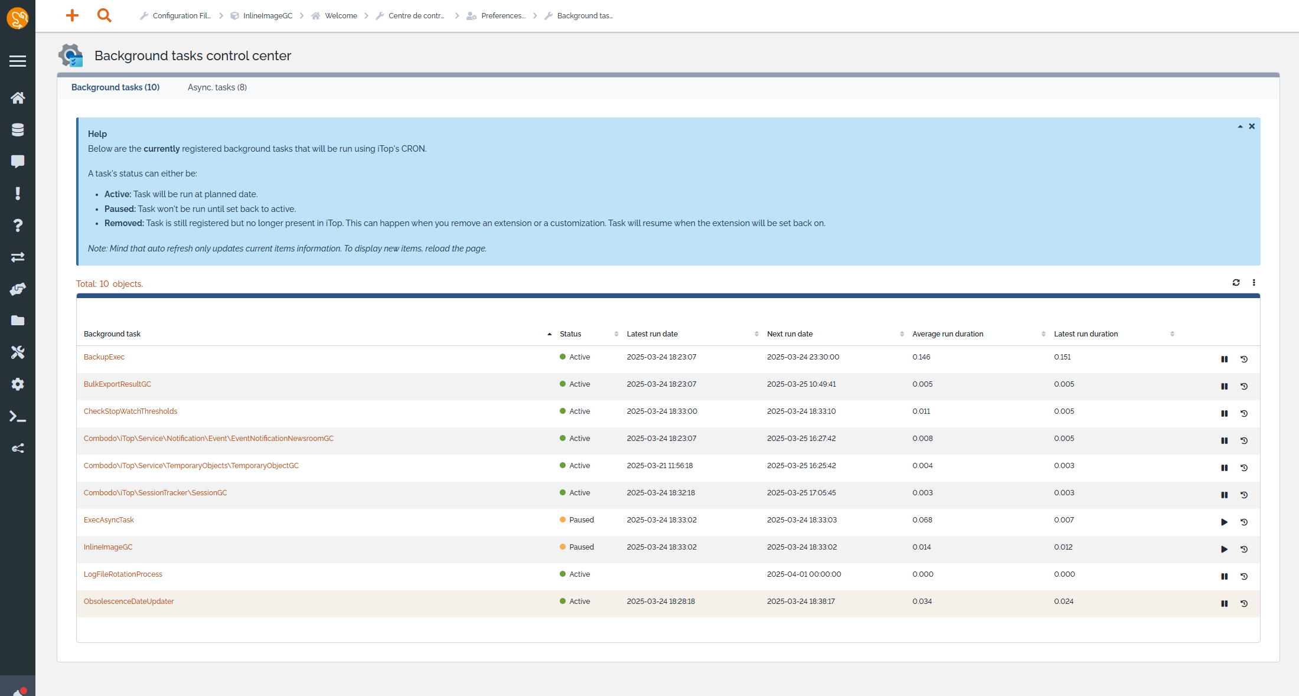
Task: Expand the hamburger navigation menu
Action: pos(18,61)
